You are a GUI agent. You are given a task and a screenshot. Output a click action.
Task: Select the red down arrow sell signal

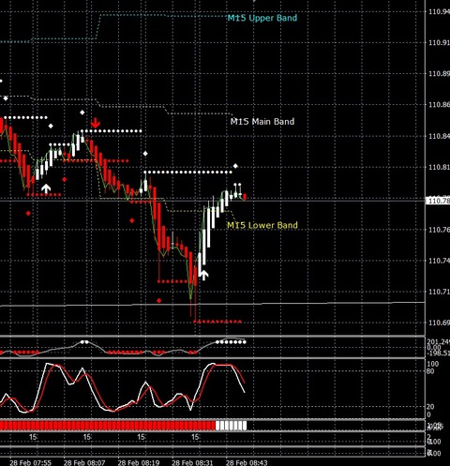pyautogui.click(x=95, y=123)
